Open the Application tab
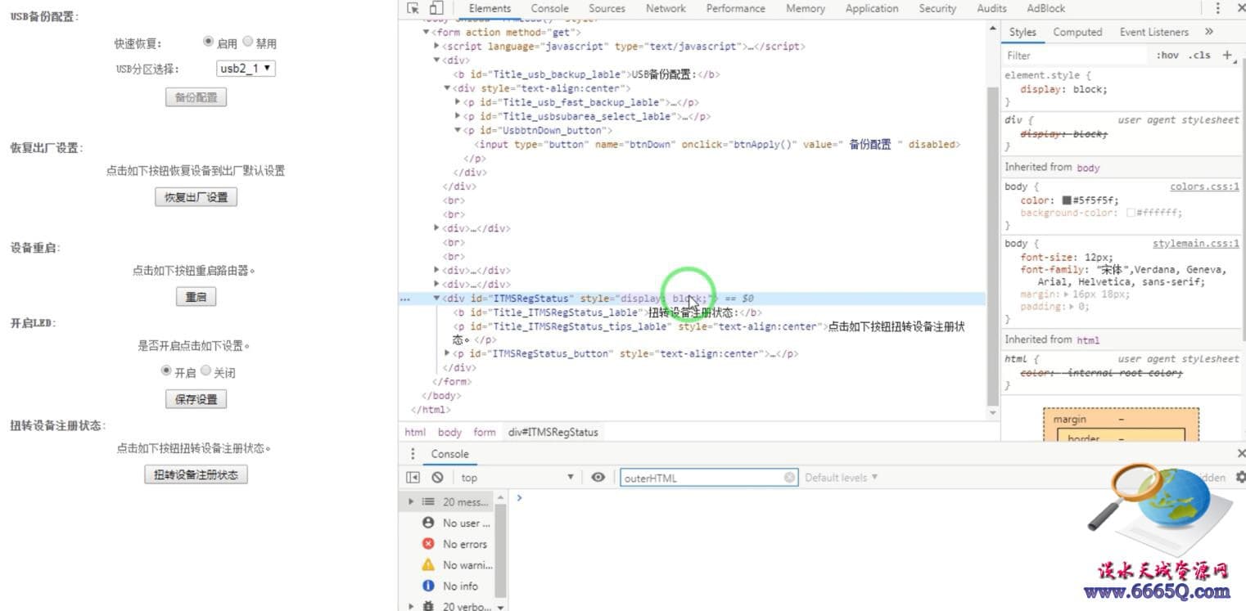The image size is (1246, 611). (x=872, y=8)
